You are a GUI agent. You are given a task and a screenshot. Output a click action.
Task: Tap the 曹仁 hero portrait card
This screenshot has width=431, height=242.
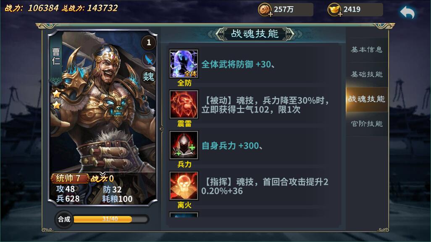[x=103, y=117]
